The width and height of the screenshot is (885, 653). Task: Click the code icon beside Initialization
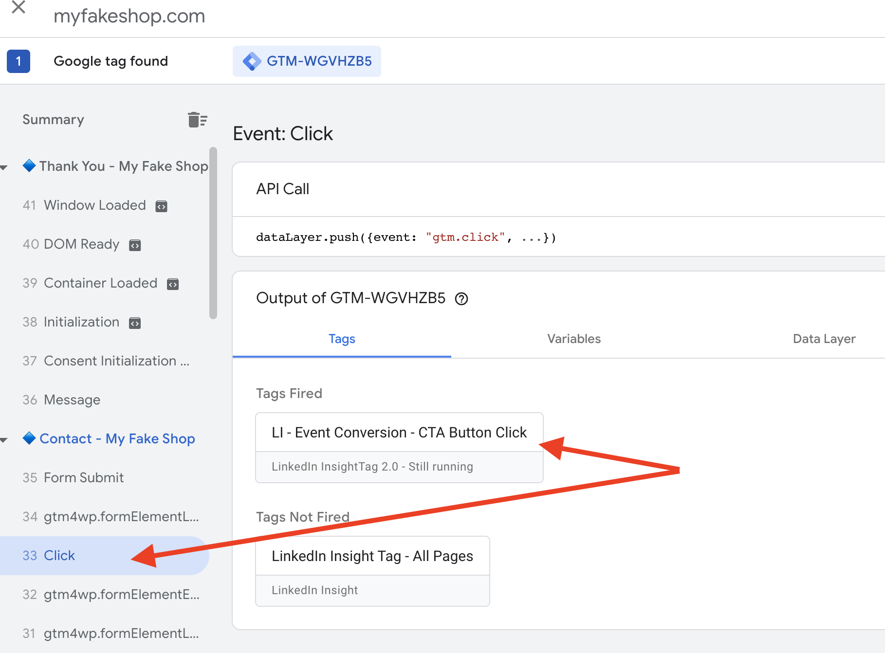(x=135, y=323)
